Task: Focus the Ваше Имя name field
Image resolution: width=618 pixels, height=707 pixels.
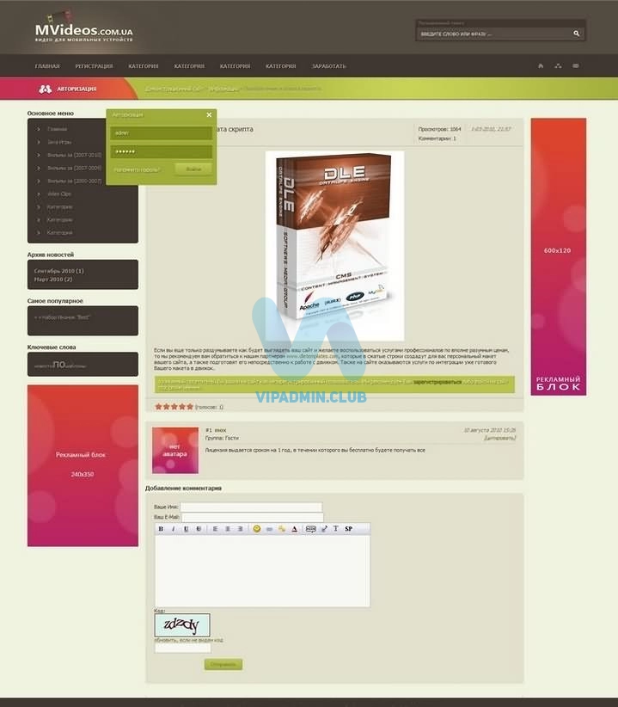Action: (251, 507)
